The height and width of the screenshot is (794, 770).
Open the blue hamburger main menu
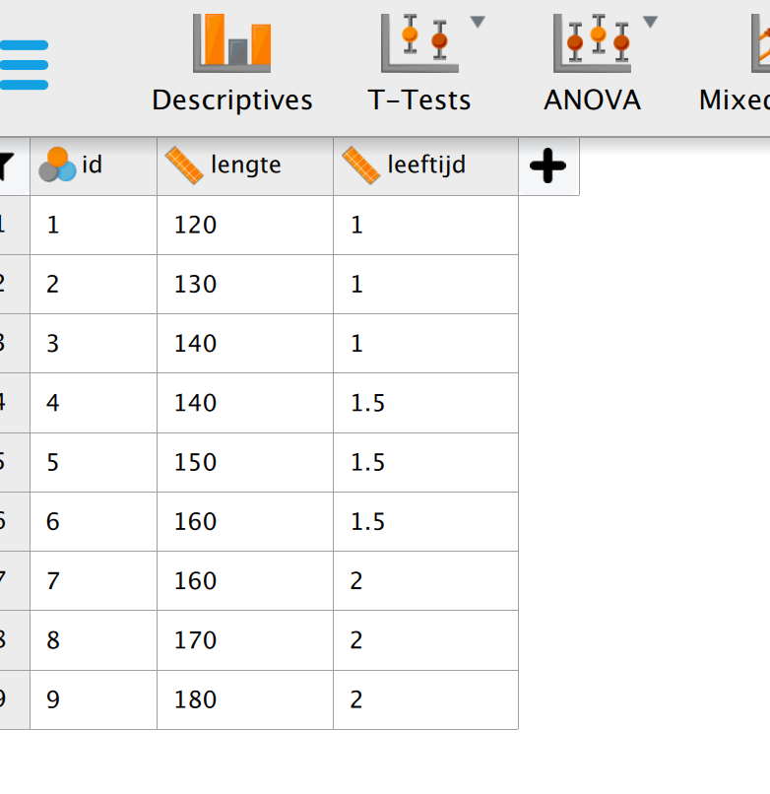click(23, 65)
